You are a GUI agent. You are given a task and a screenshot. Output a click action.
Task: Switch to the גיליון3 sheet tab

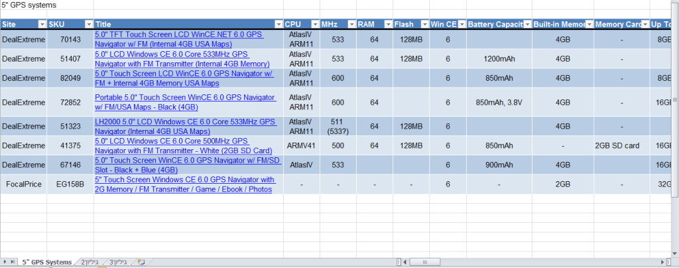tap(118, 263)
